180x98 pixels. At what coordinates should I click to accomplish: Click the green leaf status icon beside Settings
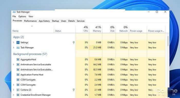click(x=74, y=42)
